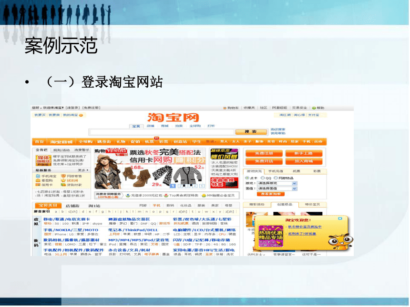410x307 pixels.
Task: Switch banner to slide 5
Action: 202,187
